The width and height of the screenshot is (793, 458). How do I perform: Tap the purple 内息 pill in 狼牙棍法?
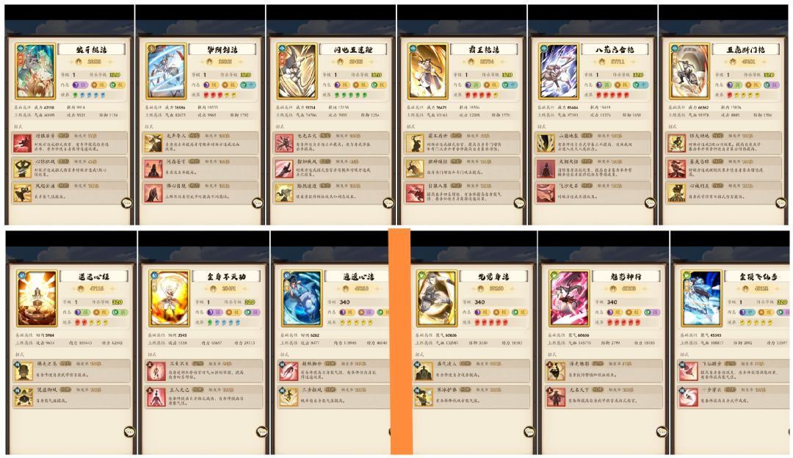(x=81, y=85)
